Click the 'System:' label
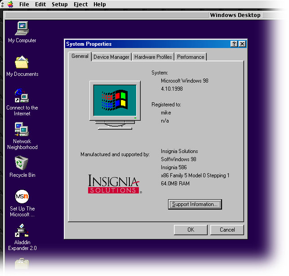Viewport: 289px width, 276px height. click(160, 73)
